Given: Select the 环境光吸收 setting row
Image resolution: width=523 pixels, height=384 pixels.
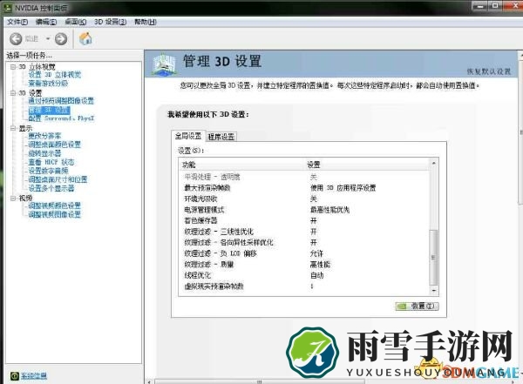Looking at the screenshot, I should coord(304,199).
